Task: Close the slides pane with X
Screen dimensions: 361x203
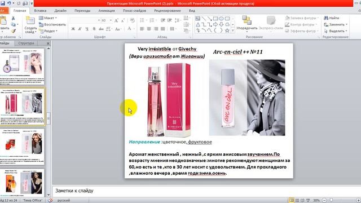Action: [x=48, y=43]
